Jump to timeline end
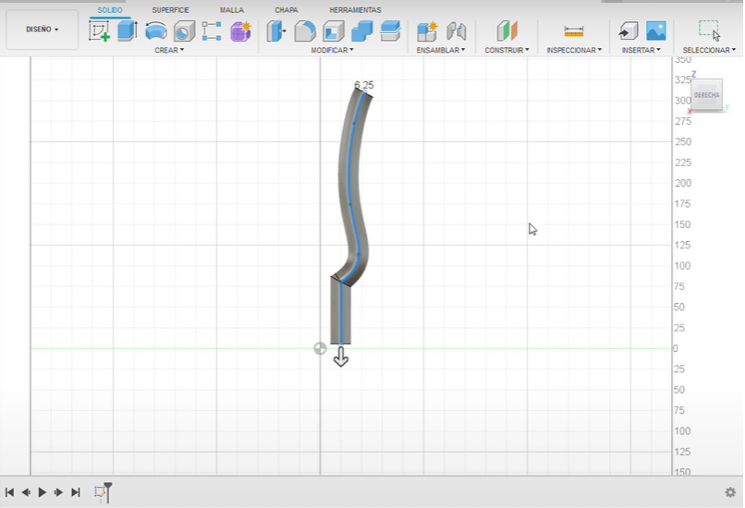The image size is (745, 508). (x=76, y=492)
